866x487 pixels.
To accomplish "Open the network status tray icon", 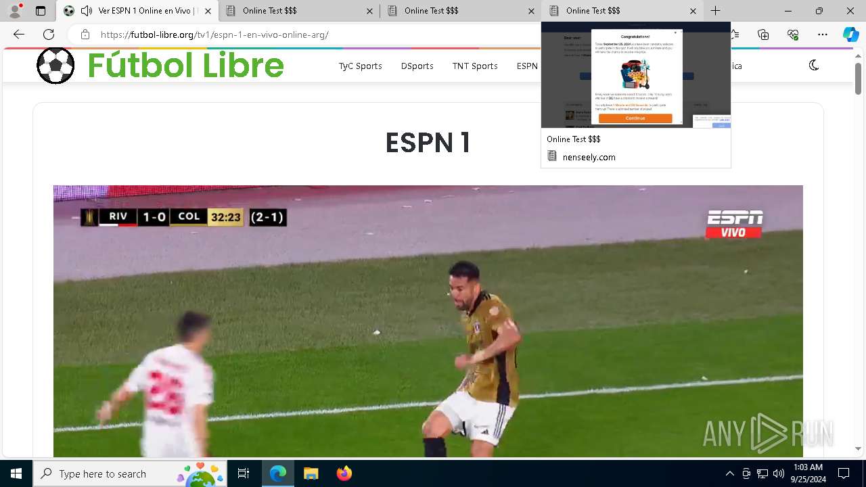I will click(x=762, y=473).
